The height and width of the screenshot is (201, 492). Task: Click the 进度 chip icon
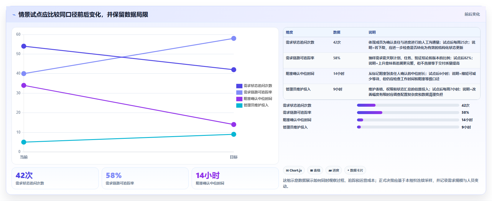click(330, 170)
